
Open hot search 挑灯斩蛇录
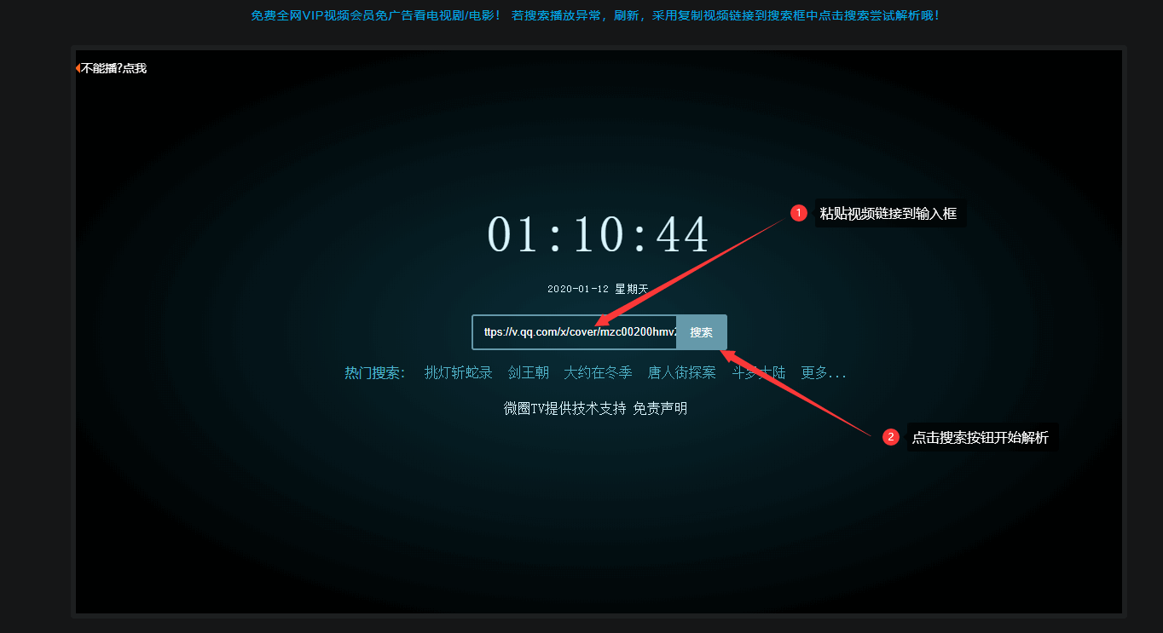point(459,373)
